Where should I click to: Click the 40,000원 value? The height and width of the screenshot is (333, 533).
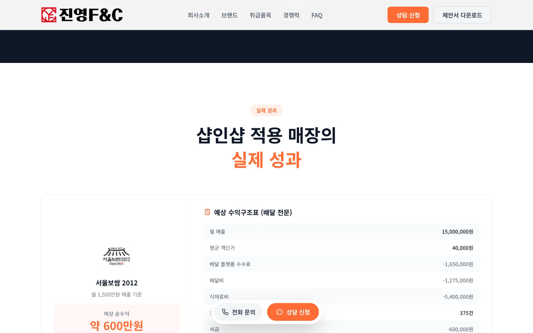[x=463, y=248]
